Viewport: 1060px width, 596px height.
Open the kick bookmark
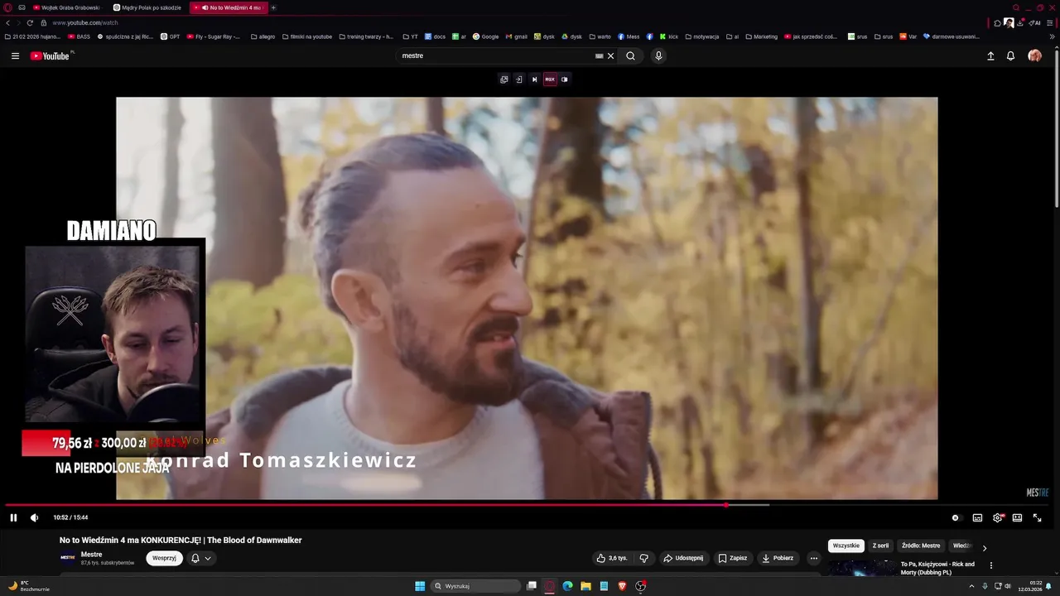669,36
